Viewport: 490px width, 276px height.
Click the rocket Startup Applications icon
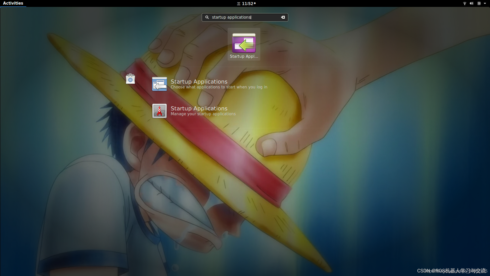[159, 111]
